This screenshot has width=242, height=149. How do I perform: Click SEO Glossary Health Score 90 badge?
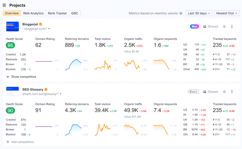(x=10, y=111)
